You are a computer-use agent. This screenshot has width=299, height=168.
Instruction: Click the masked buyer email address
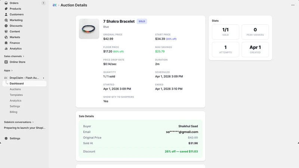tap(182, 132)
